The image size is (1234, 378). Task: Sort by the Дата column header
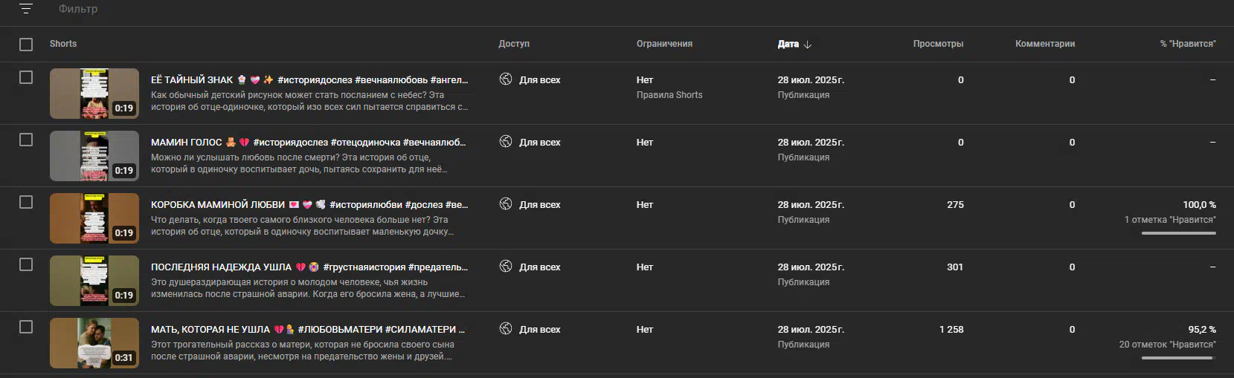[x=788, y=44]
